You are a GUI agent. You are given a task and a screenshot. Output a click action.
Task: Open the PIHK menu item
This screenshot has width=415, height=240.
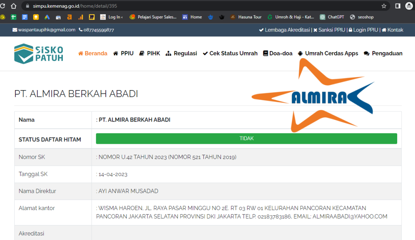tap(150, 53)
